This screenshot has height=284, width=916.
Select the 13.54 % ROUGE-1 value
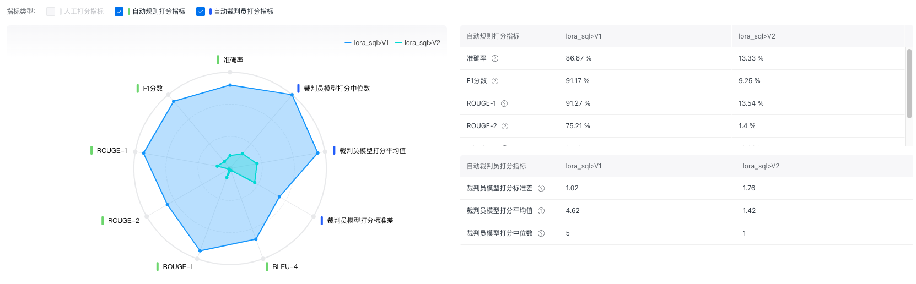[751, 103]
